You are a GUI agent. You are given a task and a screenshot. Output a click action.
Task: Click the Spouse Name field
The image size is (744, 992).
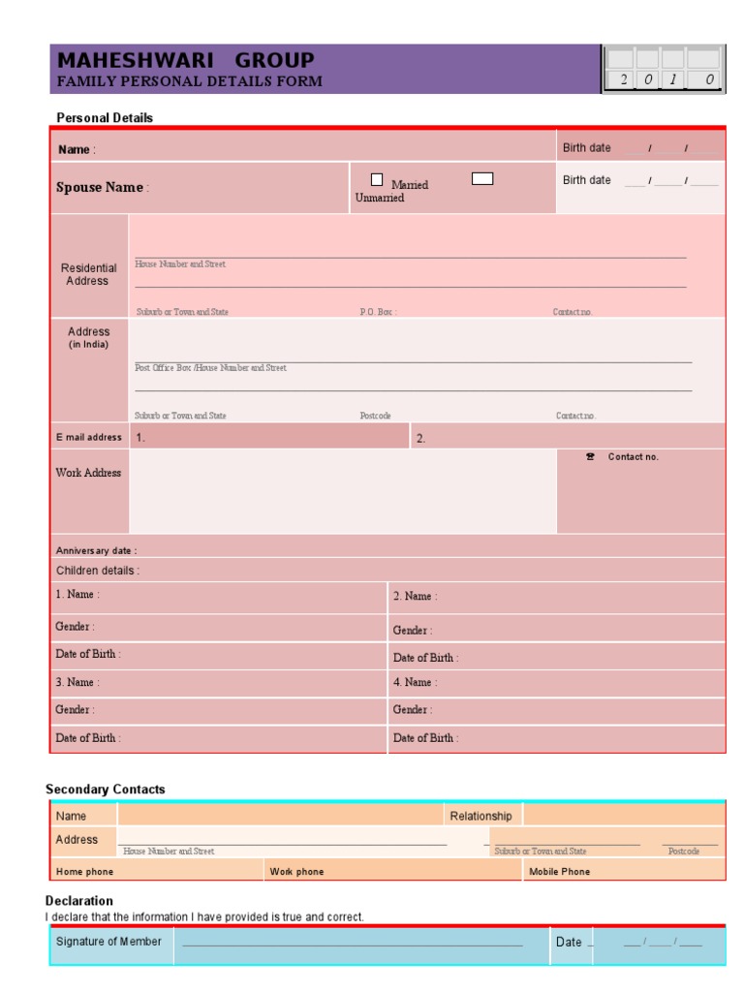click(x=200, y=188)
